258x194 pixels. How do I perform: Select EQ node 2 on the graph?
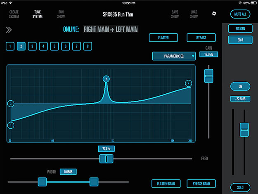tap(106, 79)
